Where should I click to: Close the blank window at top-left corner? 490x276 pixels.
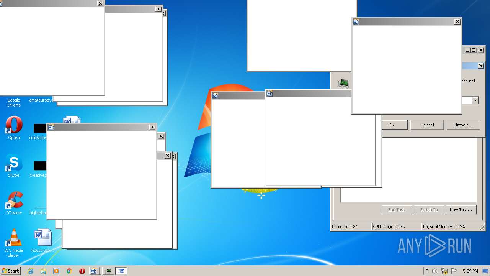100,3
